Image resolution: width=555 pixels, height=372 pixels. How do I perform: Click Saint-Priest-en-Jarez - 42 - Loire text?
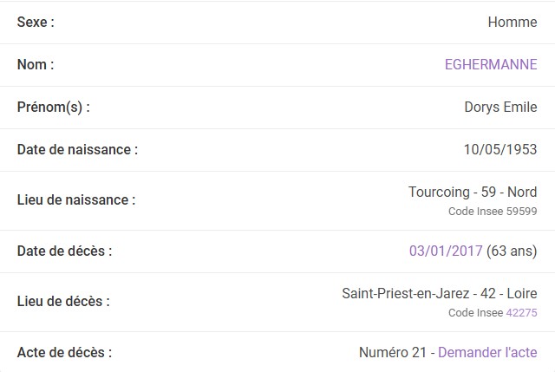click(439, 293)
